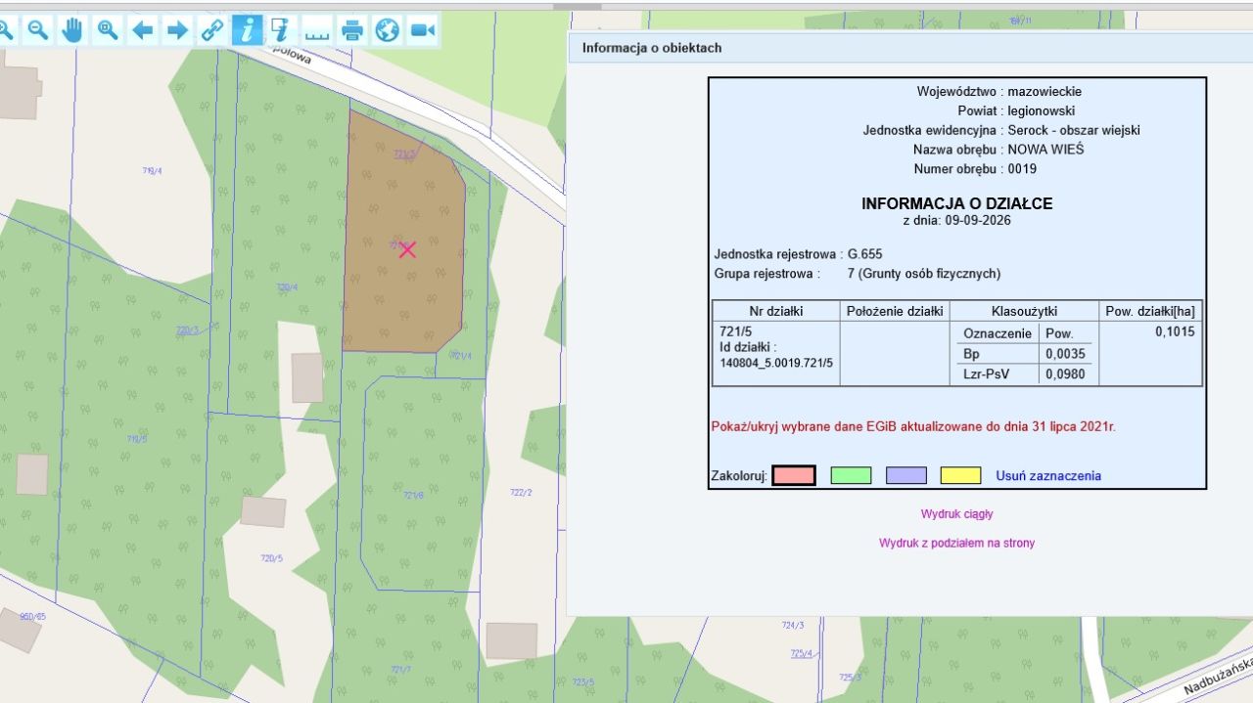Show or hide selected EGiB data

[x=913, y=427]
